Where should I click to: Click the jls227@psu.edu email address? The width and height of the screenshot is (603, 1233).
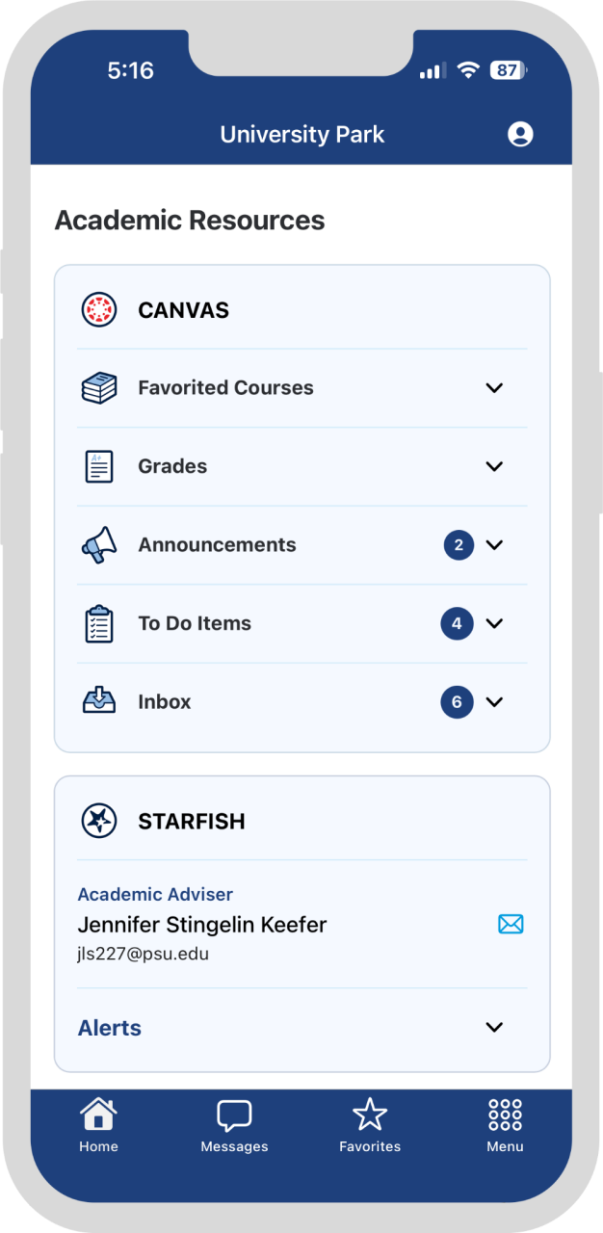coord(143,955)
